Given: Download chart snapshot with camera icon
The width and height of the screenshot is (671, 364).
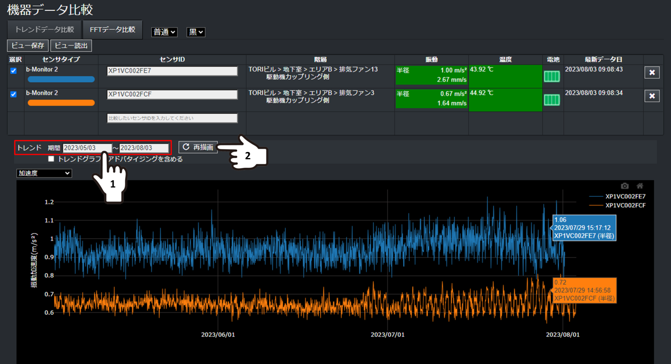Looking at the screenshot, I should pos(625,186).
